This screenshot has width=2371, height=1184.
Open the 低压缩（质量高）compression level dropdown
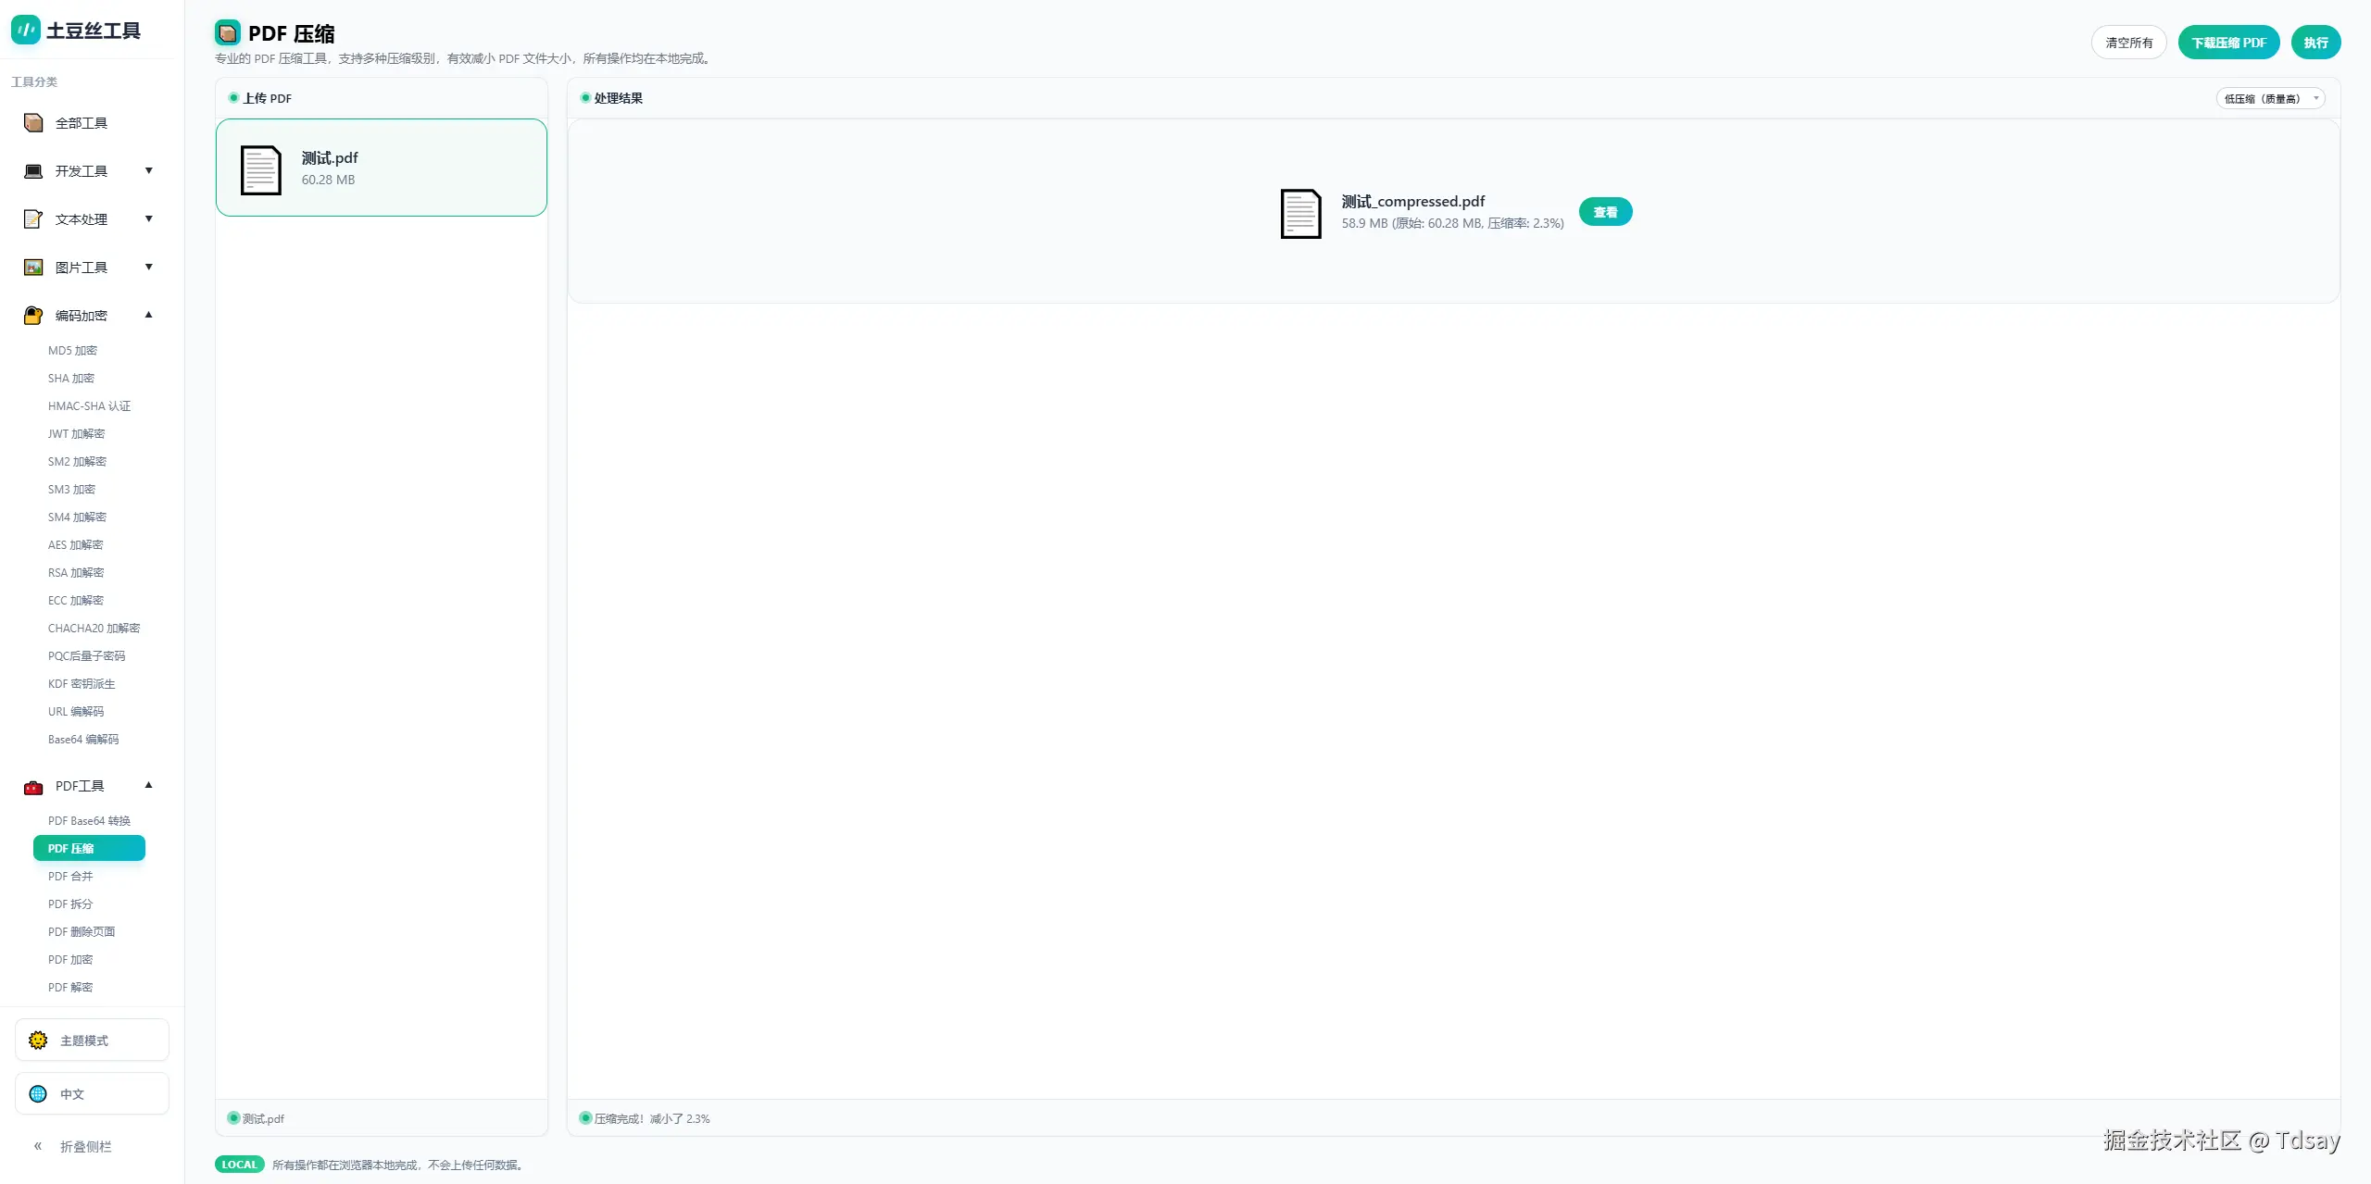2270,98
